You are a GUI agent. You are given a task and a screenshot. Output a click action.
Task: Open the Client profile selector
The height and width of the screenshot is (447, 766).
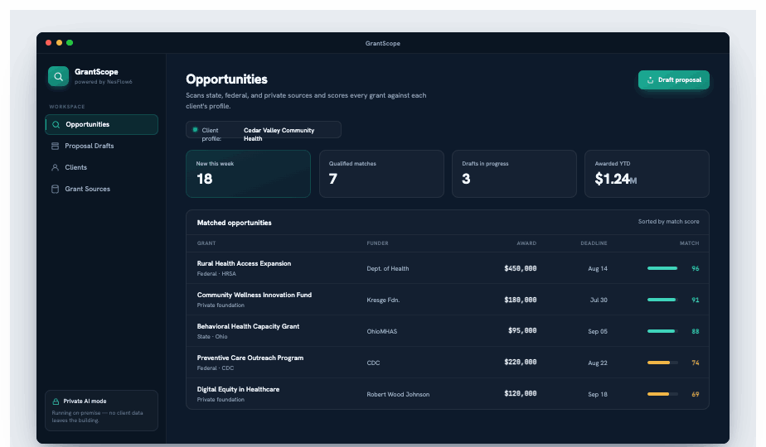point(264,130)
